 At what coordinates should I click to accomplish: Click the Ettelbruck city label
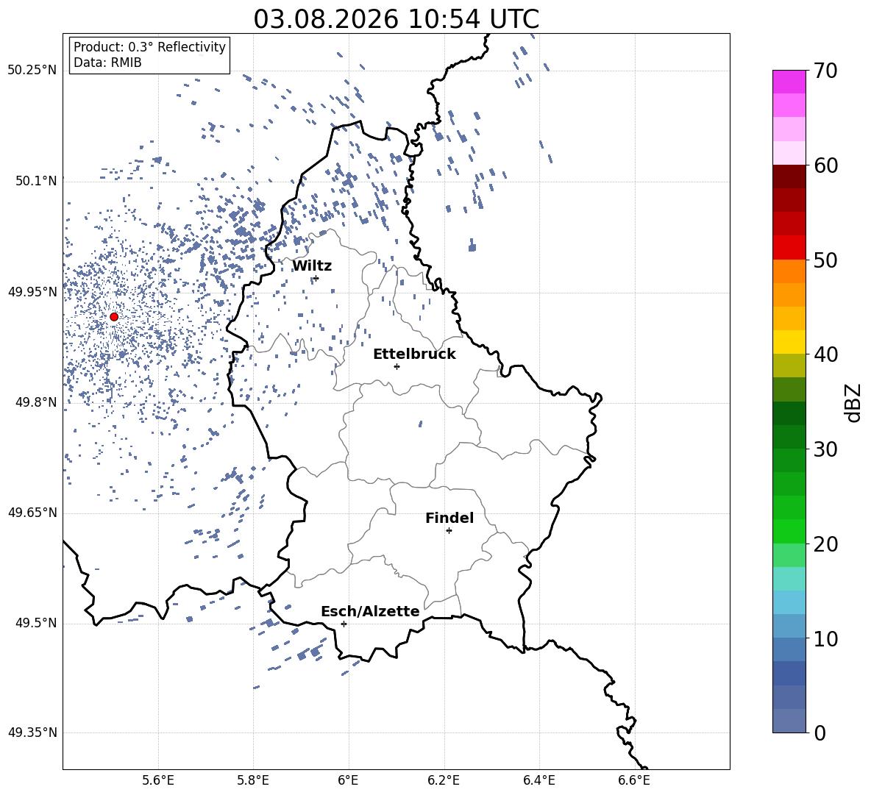[414, 354]
